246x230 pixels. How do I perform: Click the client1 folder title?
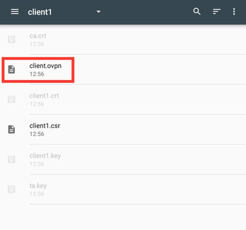click(x=40, y=12)
